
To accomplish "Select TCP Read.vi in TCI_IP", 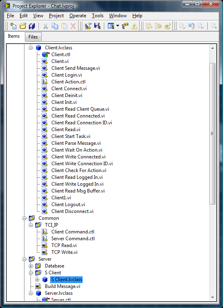I will pyautogui.click(x=64, y=245).
